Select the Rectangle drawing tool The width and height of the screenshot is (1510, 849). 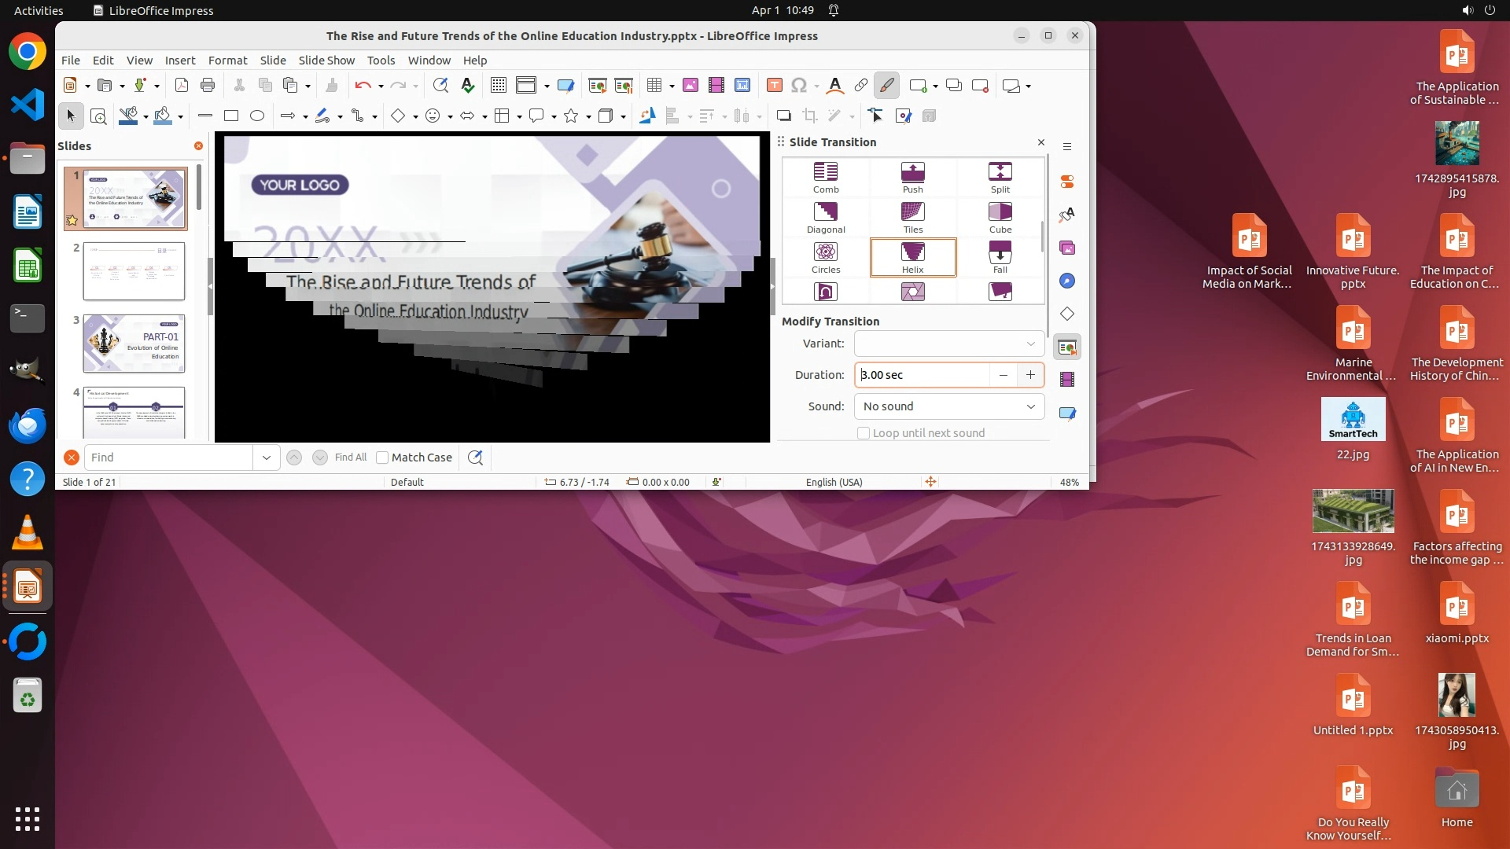coord(231,116)
